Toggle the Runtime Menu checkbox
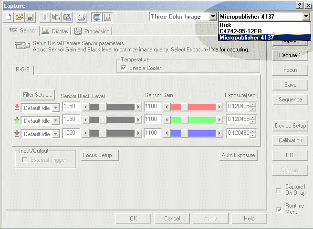This screenshot has width=313, height=229. (279, 209)
